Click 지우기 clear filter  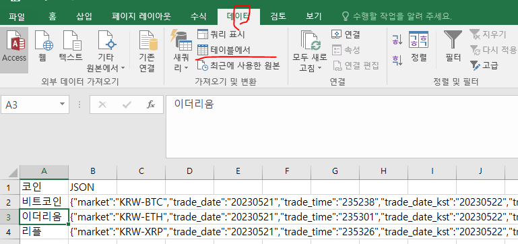point(488,34)
